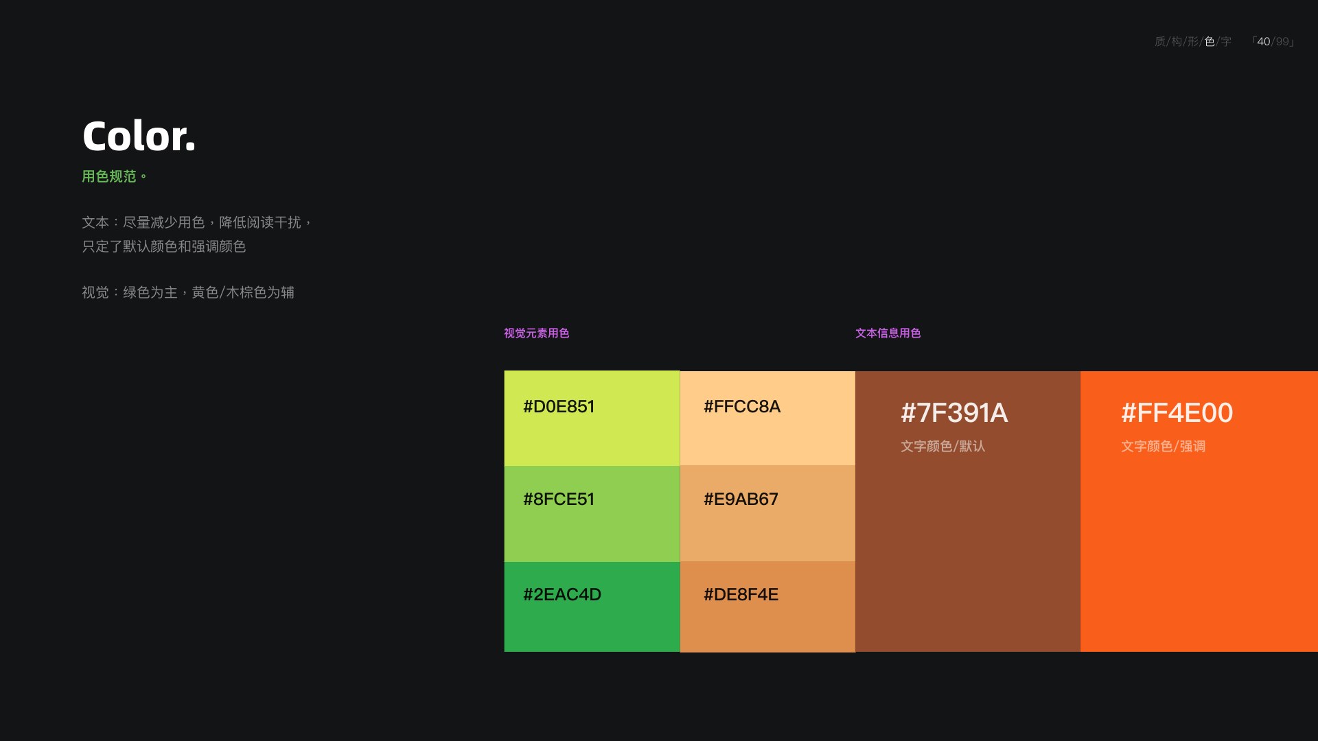
Task: Pick the #FF4E00 emphasis color block
Action: pyautogui.click(x=1199, y=511)
